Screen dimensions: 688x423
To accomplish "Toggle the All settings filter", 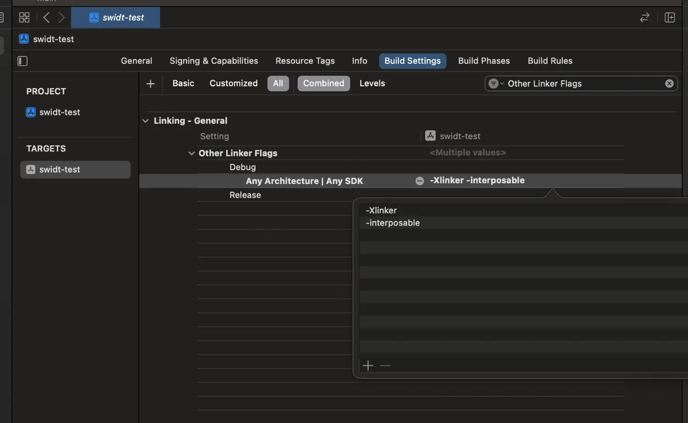I will click(278, 83).
